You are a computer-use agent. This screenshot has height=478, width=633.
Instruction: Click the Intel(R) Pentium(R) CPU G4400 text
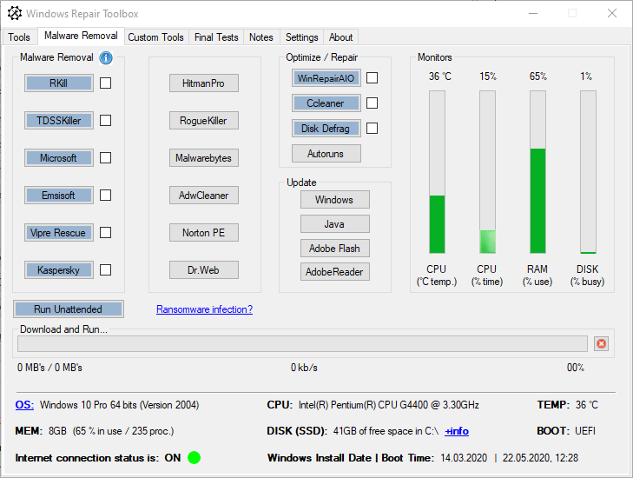click(x=389, y=404)
